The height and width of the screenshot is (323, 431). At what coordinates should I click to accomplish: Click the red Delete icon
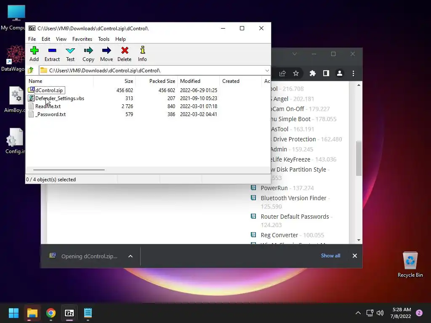coord(125,54)
